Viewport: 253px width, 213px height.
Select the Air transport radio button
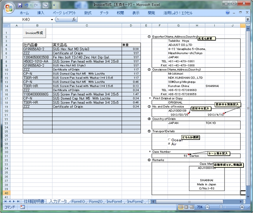coord(169,144)
